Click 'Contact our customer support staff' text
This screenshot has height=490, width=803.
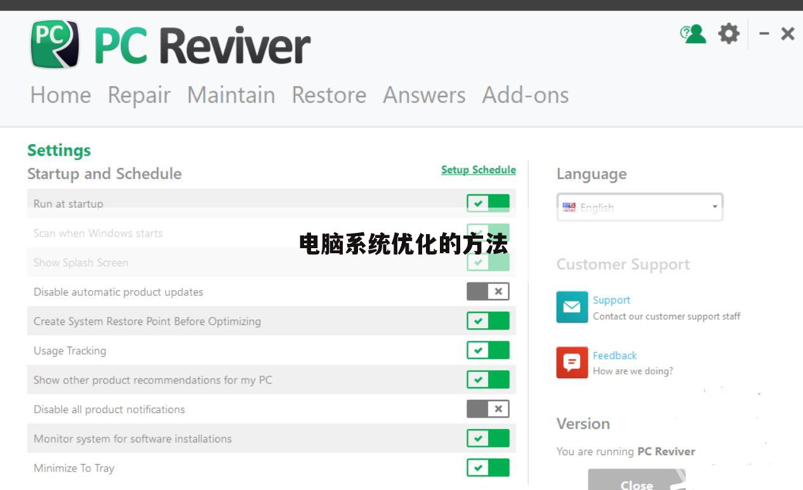(x=667, y=316)
